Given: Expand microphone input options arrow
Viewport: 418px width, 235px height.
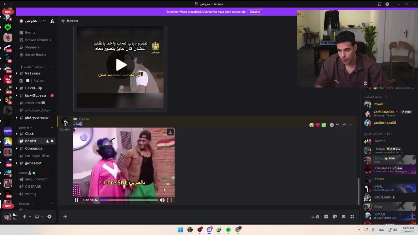Looking at the screenshot, I should [30, 216].
